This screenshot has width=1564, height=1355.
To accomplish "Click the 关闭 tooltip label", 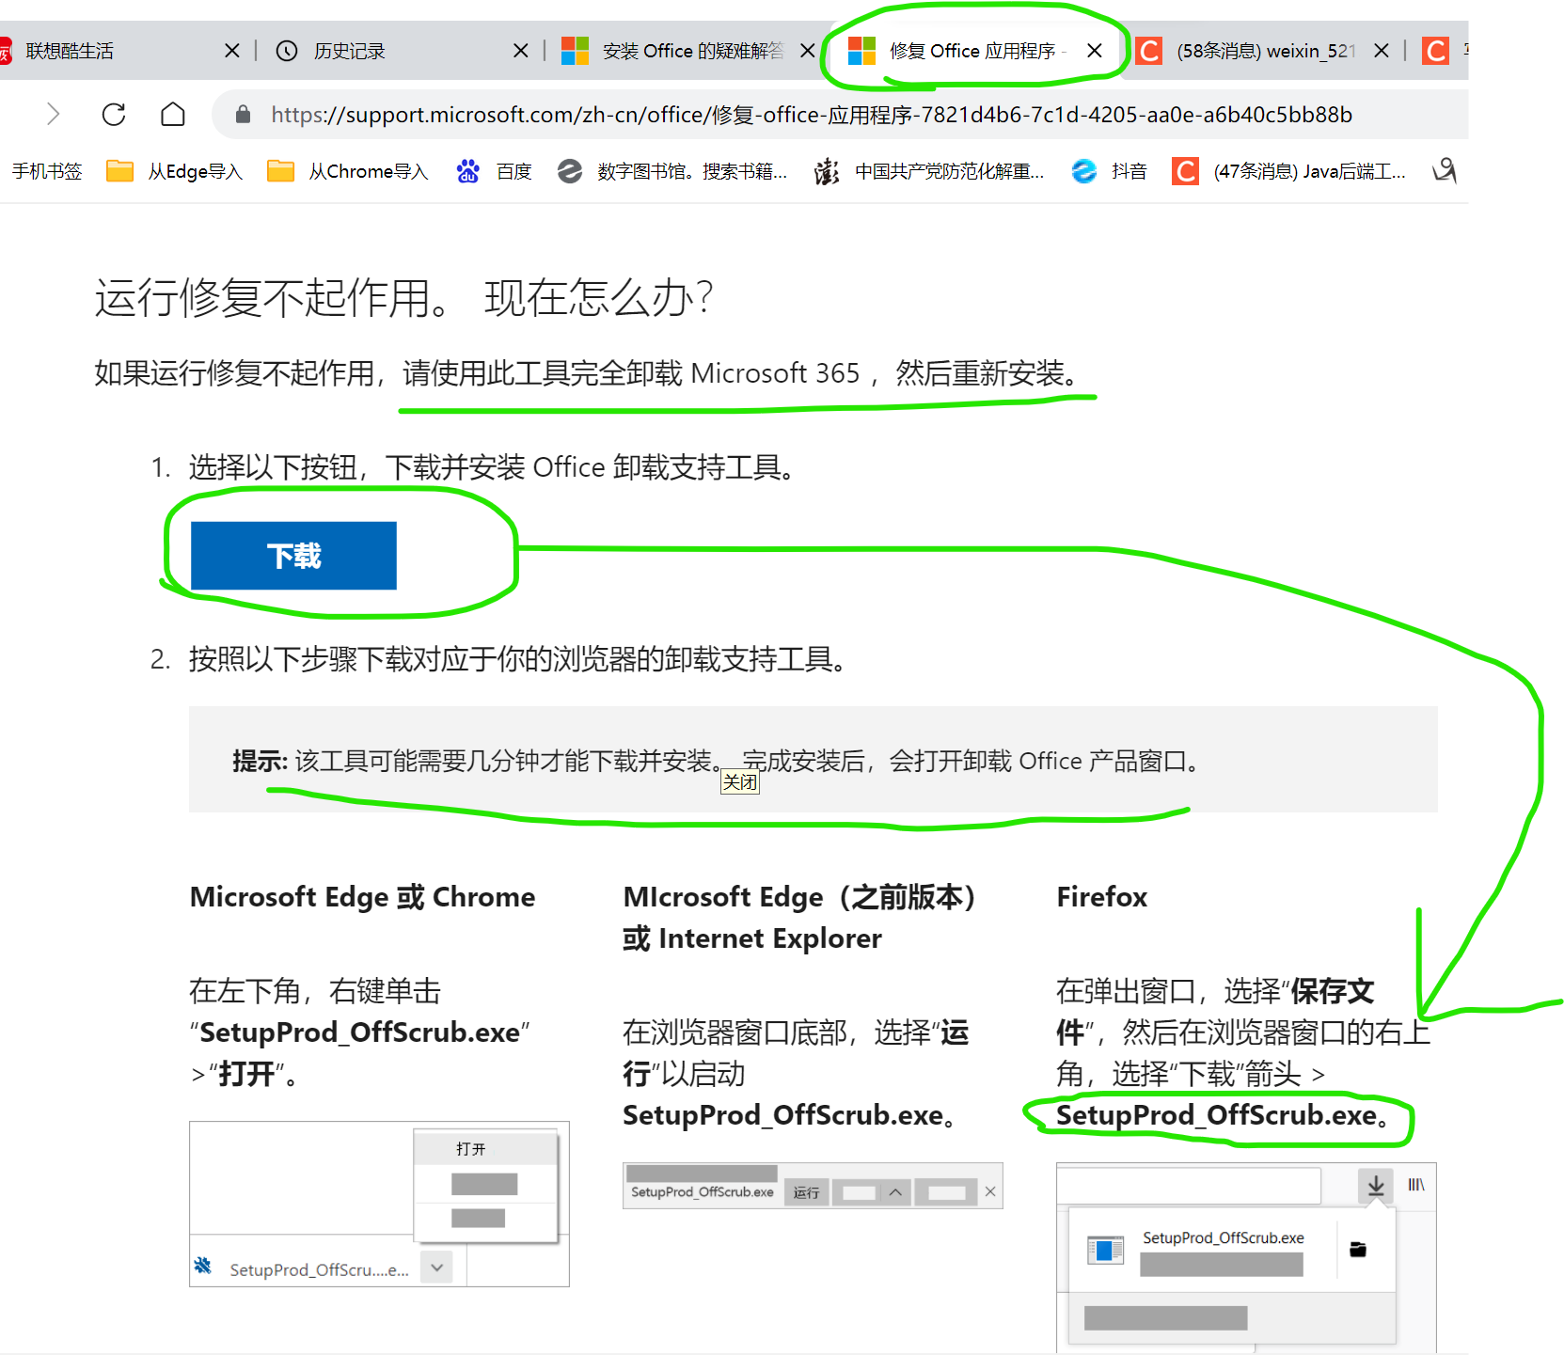I will [740, 782].
